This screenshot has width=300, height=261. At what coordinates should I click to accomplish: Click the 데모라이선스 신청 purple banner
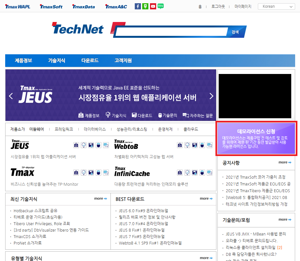(x=256, y=138)
